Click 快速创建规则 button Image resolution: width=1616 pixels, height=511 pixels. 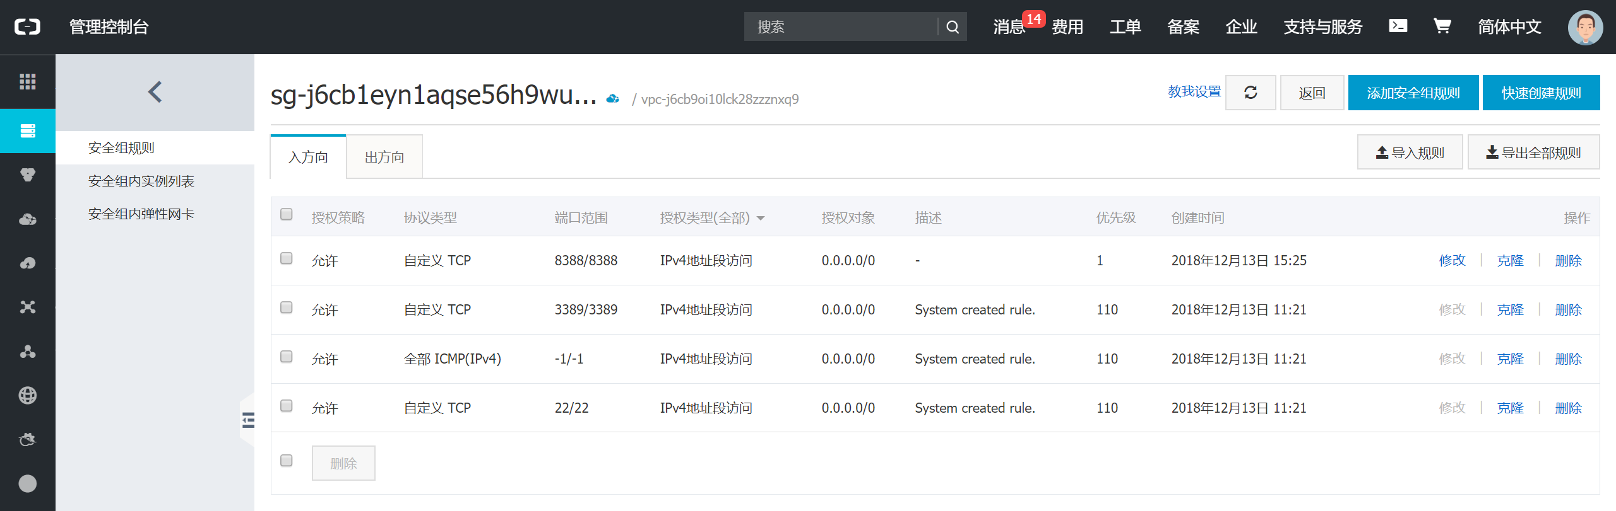coord(1541,93)
